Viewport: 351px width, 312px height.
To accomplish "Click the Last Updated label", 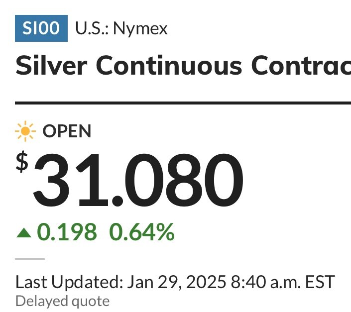I will [x=69, y=282].
